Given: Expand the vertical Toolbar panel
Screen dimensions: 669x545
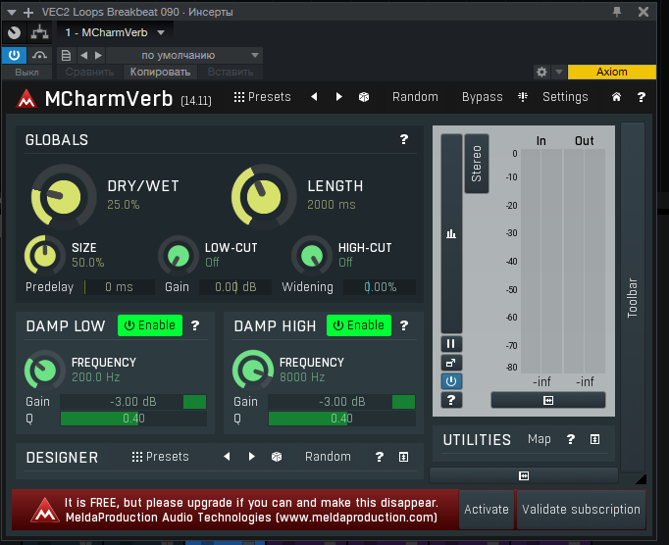Looking at the screenshot, I should 633,298.
